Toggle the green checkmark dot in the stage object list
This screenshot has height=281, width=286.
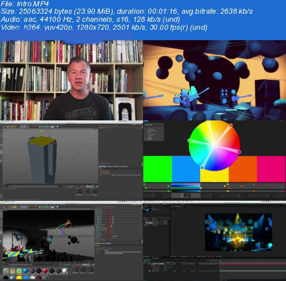tap(116, 236)
